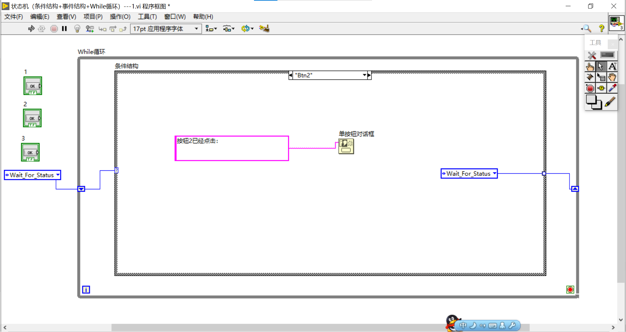This screenshot has width=626, height=332.
Task: Click the Run arrow toolbar icon
Action: pyautogui.click(x=31, y=29)
